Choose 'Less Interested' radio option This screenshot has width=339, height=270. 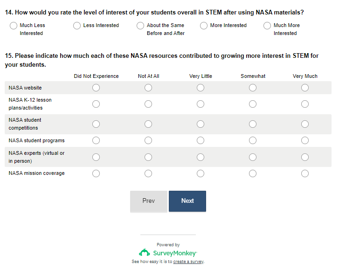click(77, 26)
